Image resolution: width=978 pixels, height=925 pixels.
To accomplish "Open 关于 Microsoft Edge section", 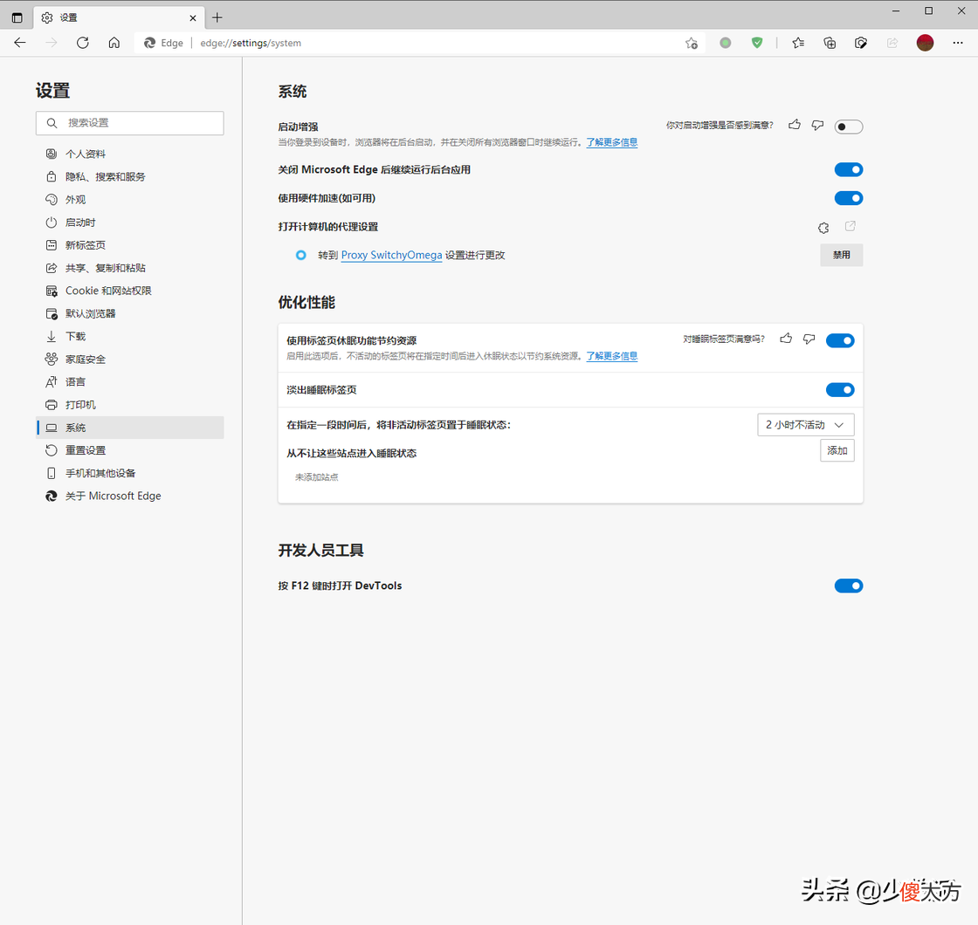I will 130,496.
